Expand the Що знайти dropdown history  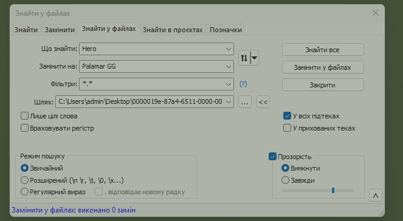click(x=228, y=49)
